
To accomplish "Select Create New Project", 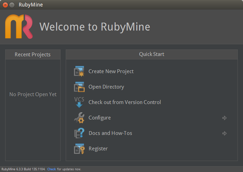I will click(x=111, y=71).
